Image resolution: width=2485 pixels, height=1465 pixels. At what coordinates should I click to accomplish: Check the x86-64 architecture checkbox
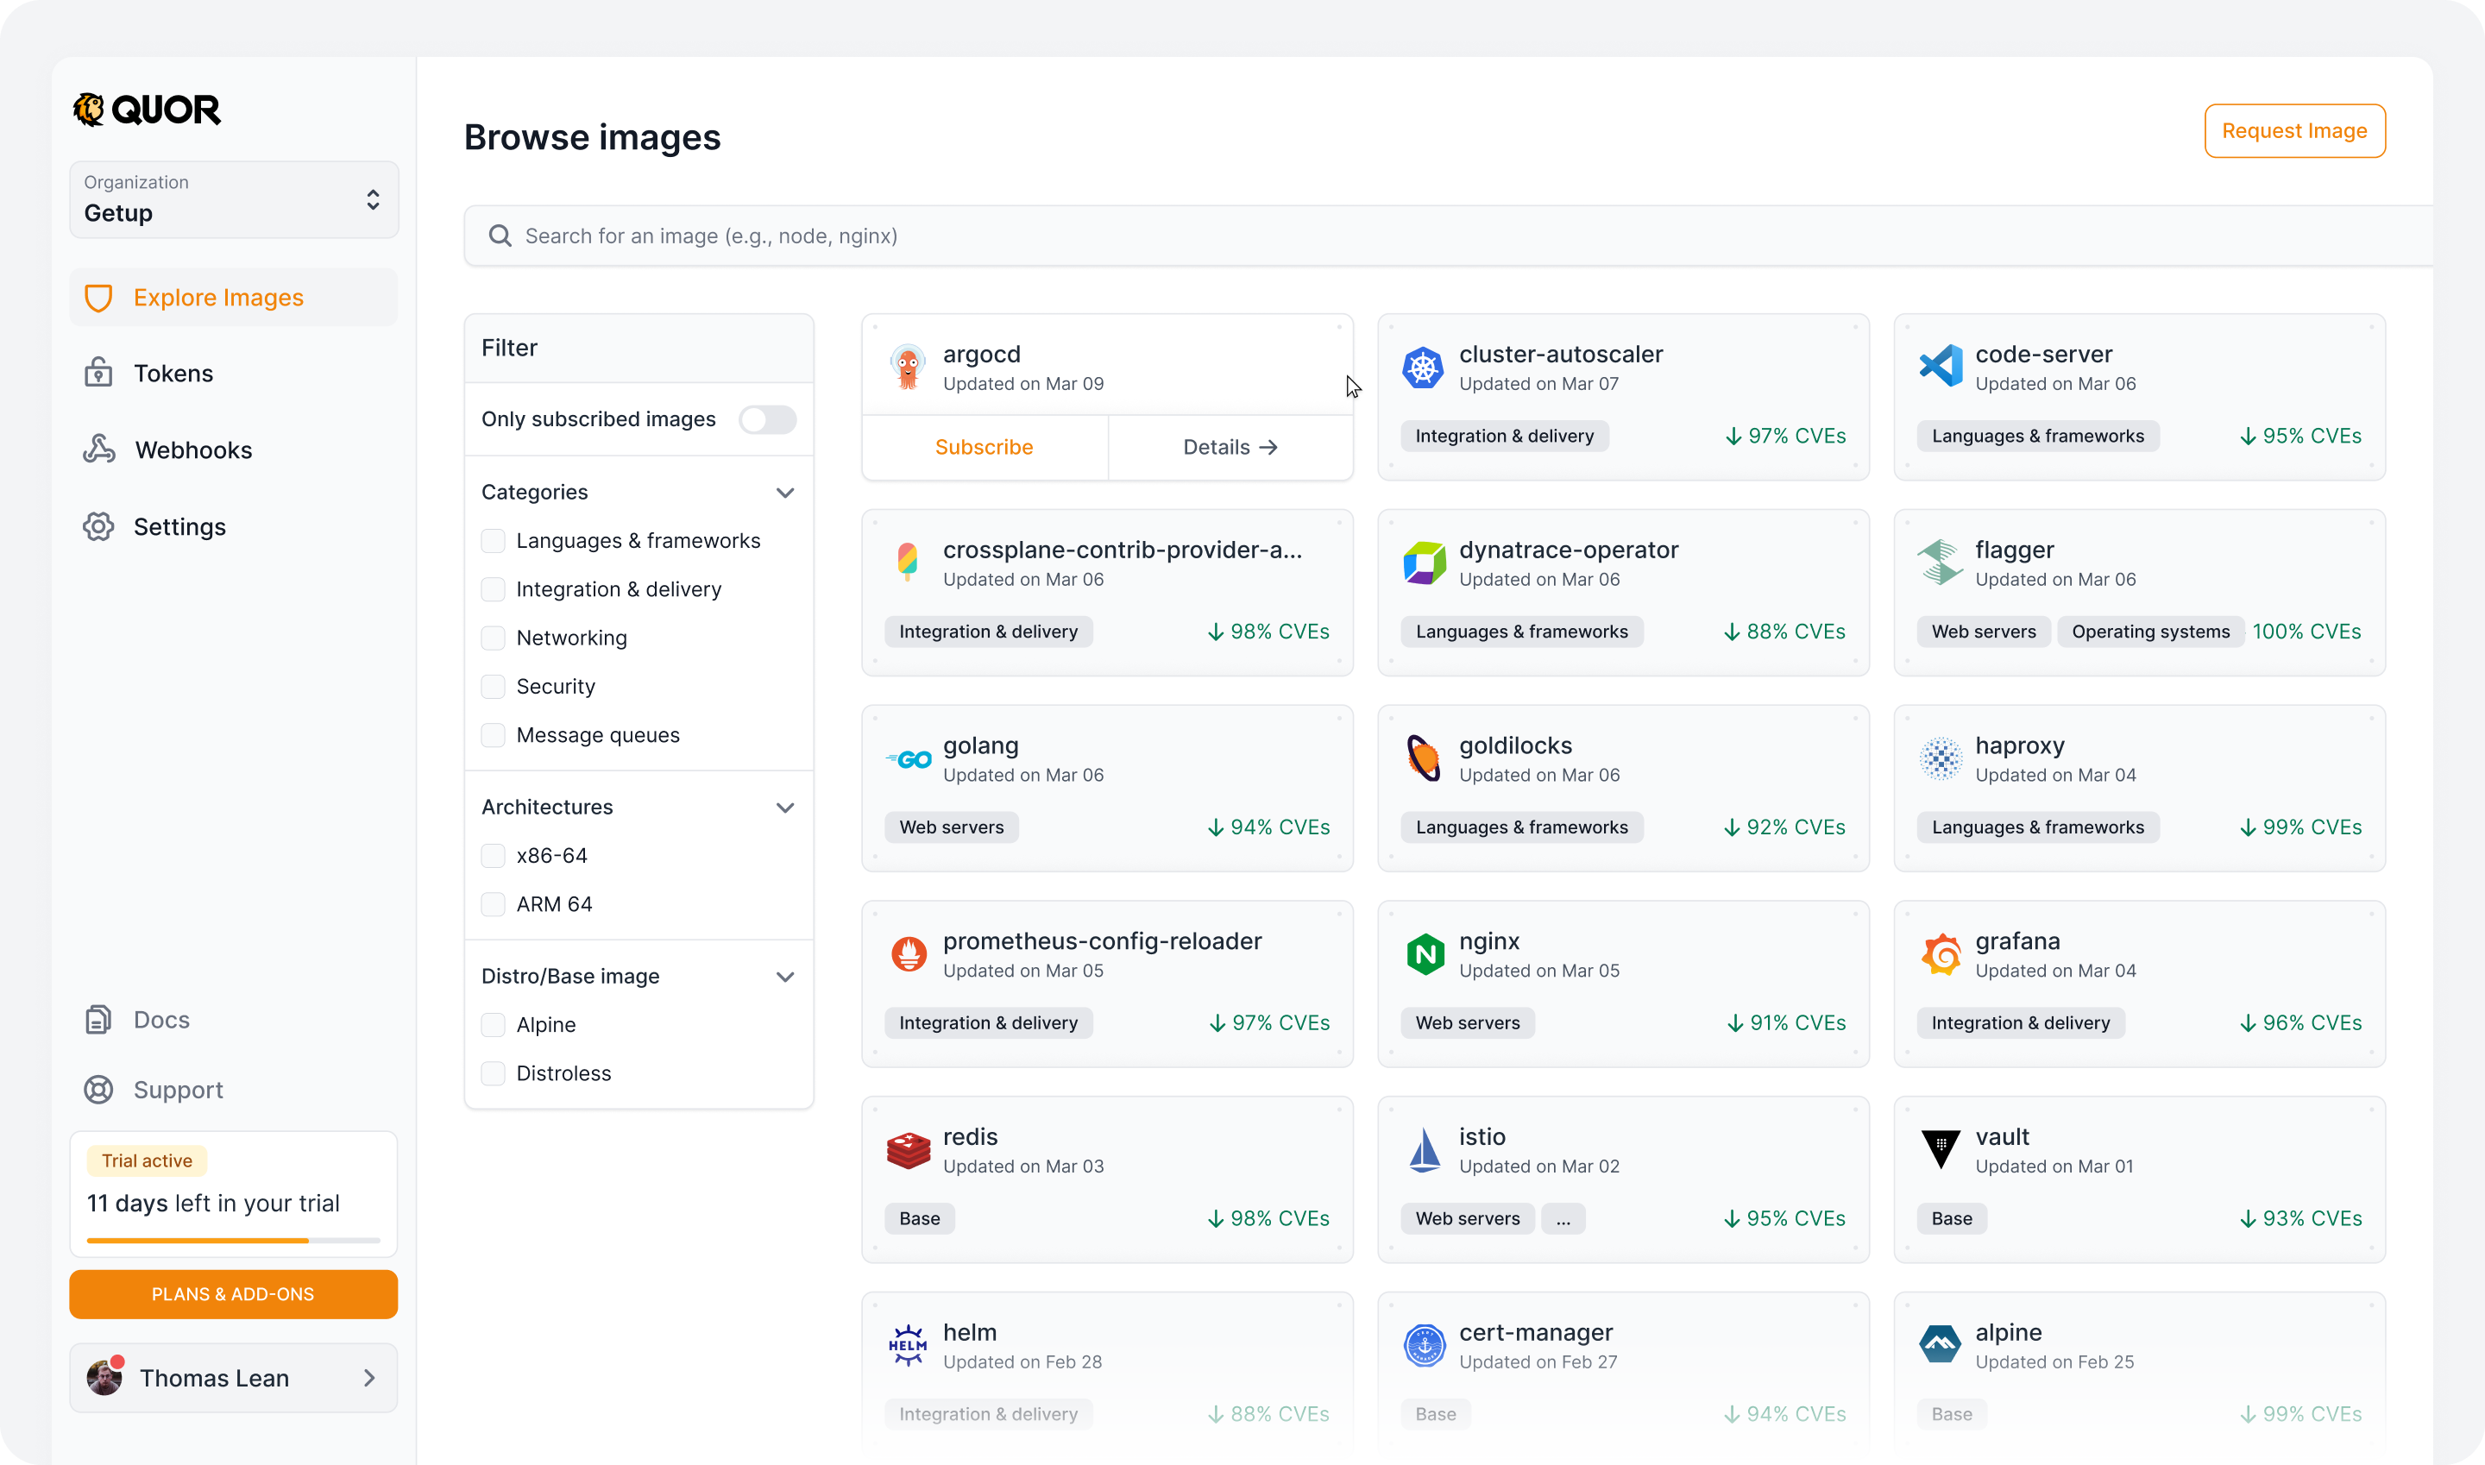tap(493, 855)
